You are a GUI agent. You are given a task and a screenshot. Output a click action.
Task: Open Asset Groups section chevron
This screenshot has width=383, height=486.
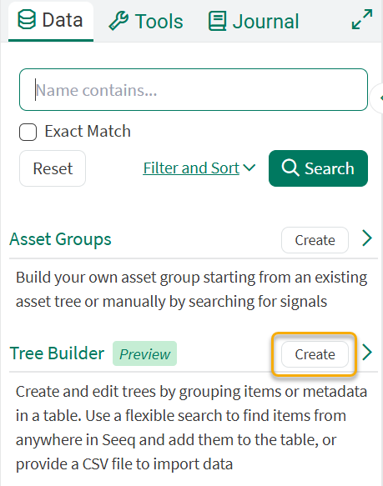coord(367,238)
